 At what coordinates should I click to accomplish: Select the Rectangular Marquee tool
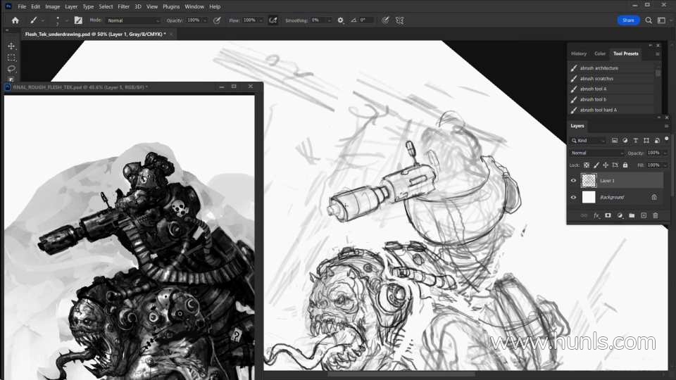pyautogui.click(x=11, y=58)
